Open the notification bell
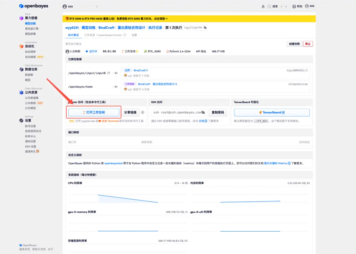Viewport: 356px width, 254px height. pos(263,6)
